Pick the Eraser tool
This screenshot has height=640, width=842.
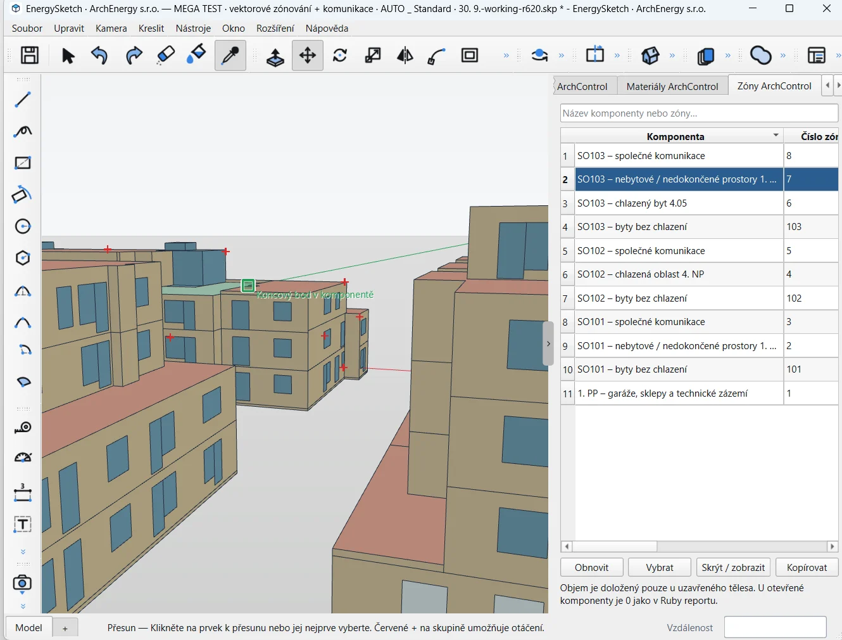click(165, 55)
